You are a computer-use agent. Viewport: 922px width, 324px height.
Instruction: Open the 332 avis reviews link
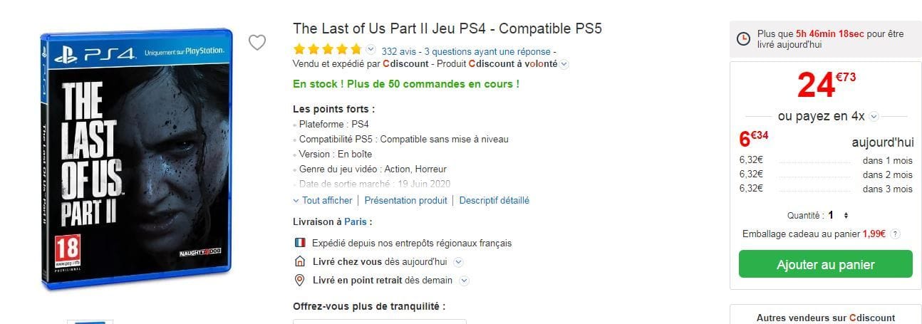click(x=399, y=51)
